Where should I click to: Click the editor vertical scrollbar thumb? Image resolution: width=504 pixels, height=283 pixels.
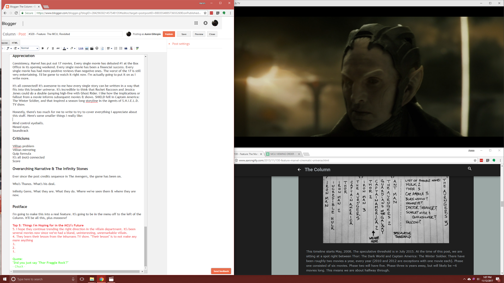pos(146,246)
